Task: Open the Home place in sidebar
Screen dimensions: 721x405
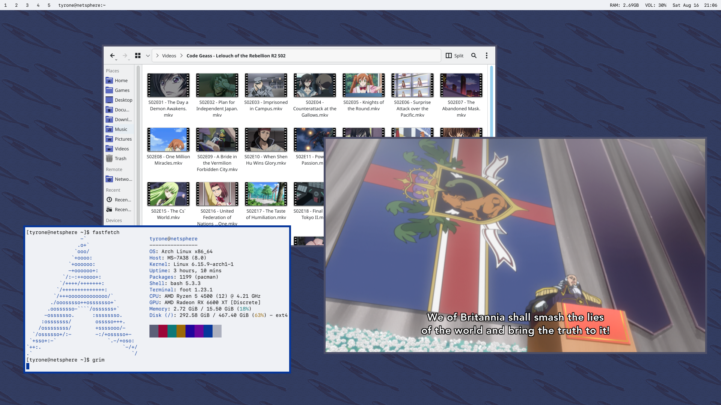Action: [x=121, y=81]
